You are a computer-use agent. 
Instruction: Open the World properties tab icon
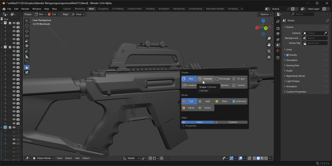click(278, 51)
